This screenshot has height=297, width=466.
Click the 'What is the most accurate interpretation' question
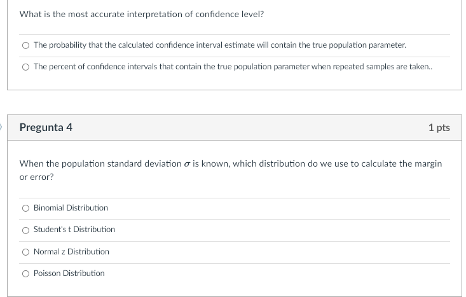tap(142, 14)
